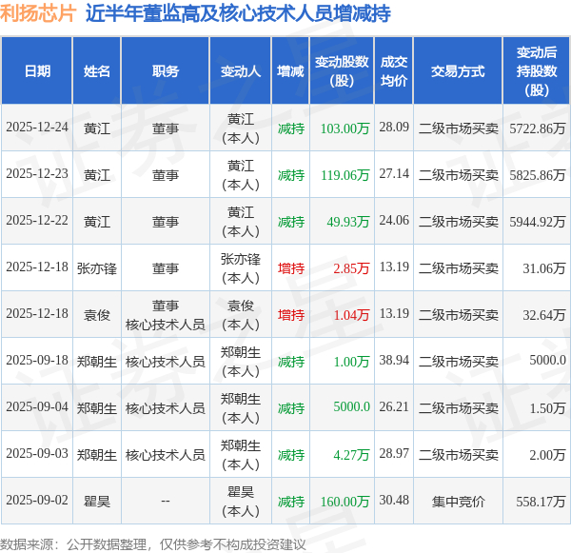Click the 职务 column header

(x=166, y=71)
